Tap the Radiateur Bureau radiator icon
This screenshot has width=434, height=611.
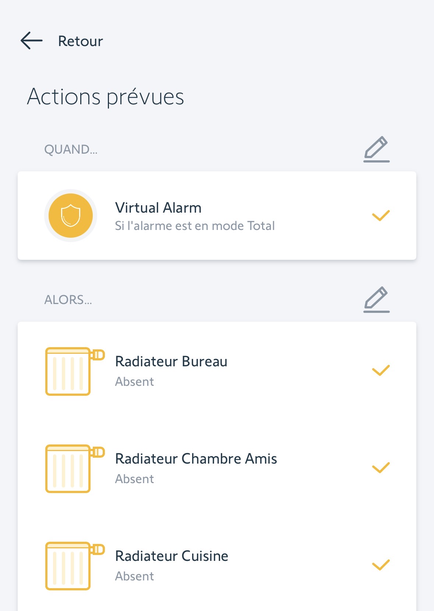[74, 371]
